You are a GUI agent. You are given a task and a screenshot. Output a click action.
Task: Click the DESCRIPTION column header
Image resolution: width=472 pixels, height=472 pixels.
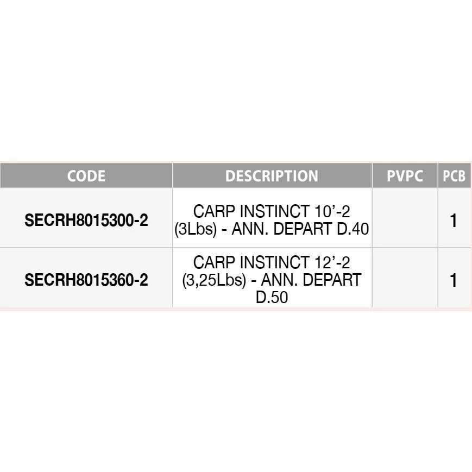point(272,176)
